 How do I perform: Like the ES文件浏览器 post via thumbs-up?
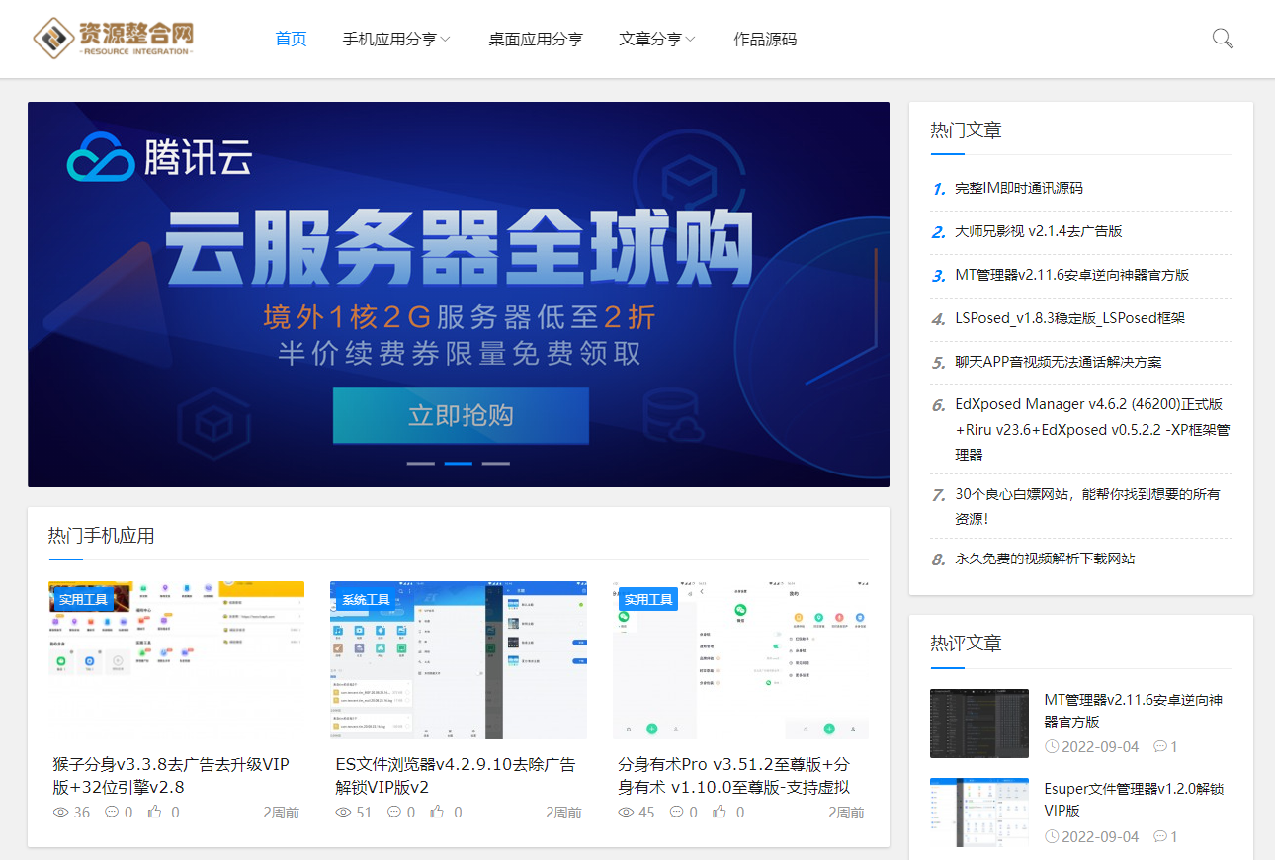click(x=438, y=812)
